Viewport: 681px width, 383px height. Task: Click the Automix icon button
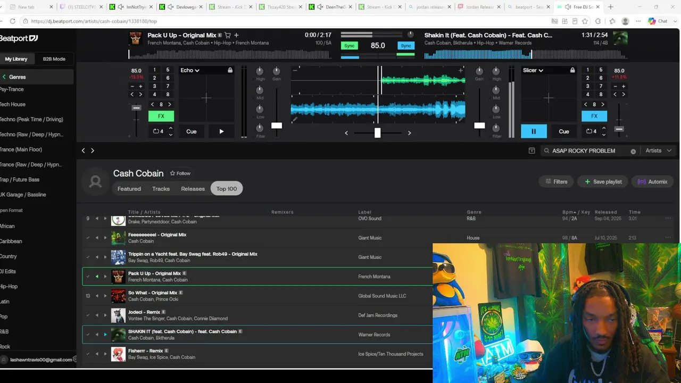(652, 181)
